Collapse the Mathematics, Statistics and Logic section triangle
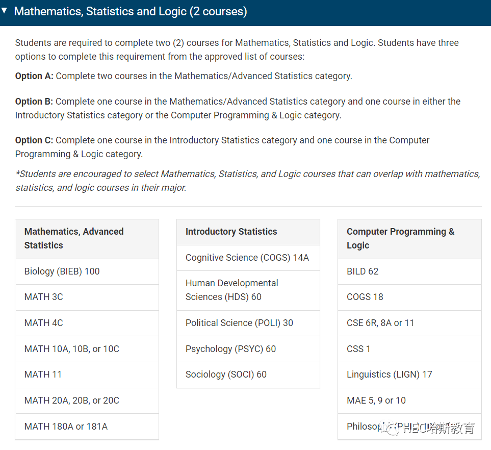 coord(4,11)
